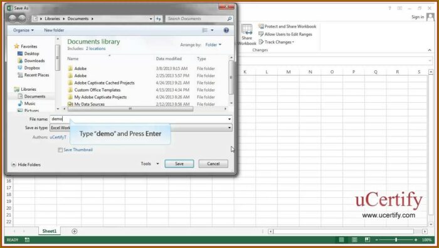Viewport: 439px width, 248px height.
Task: Click the Search Documents field
Action: click(x=199, y=19)
